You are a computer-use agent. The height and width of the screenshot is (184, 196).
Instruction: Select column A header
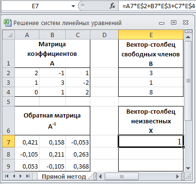pos(27,35)
